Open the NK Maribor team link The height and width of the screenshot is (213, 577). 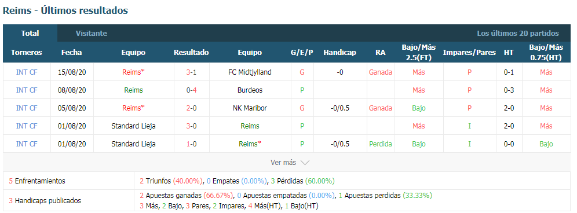250,108
